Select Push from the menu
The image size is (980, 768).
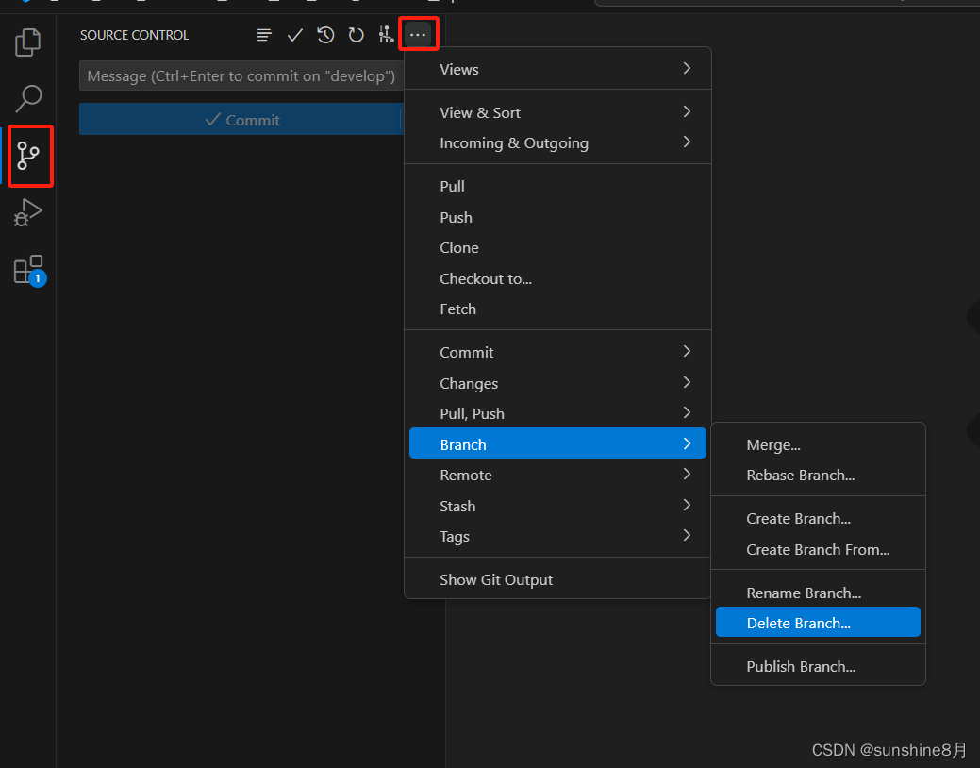click(557, 217)
